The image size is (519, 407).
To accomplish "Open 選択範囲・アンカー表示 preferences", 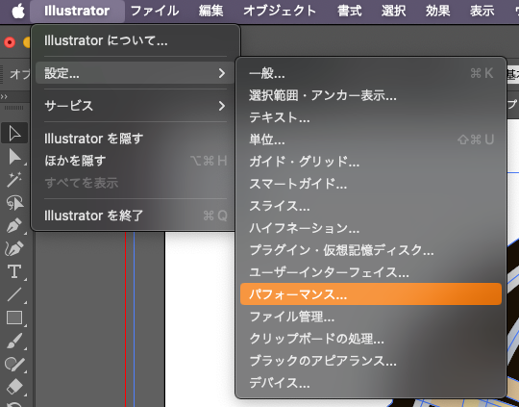I will tap(371, 95).
